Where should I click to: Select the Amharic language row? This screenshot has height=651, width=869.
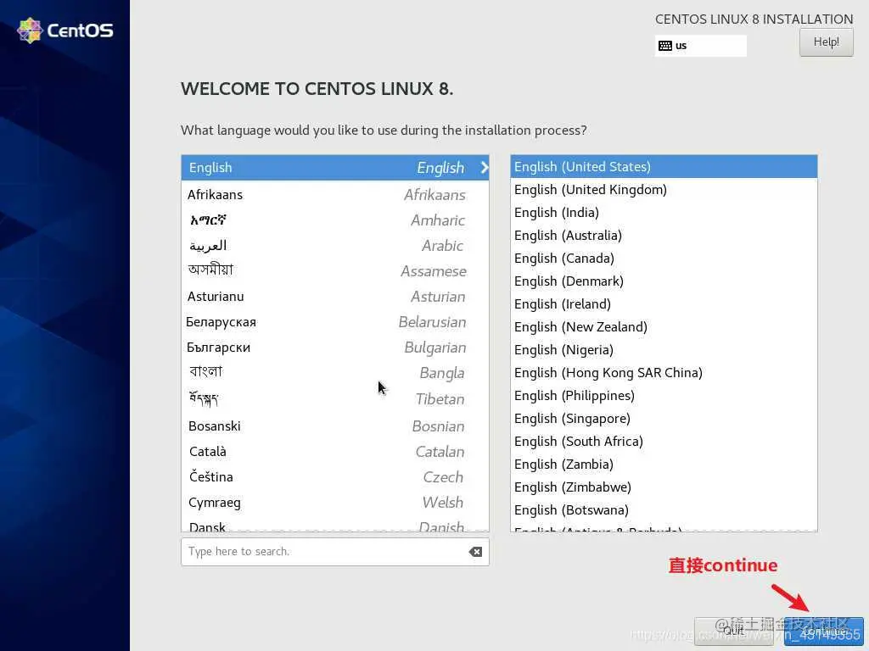click(334, 220)
